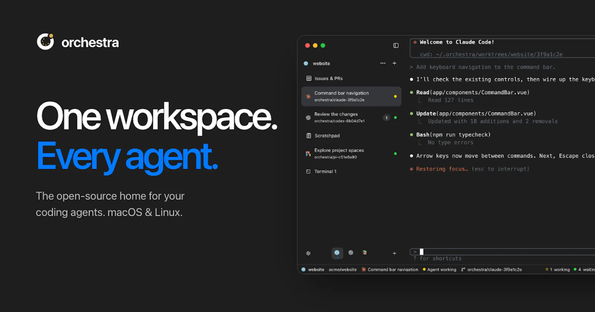Open the three-dot menu beside website project

(383, 63)
